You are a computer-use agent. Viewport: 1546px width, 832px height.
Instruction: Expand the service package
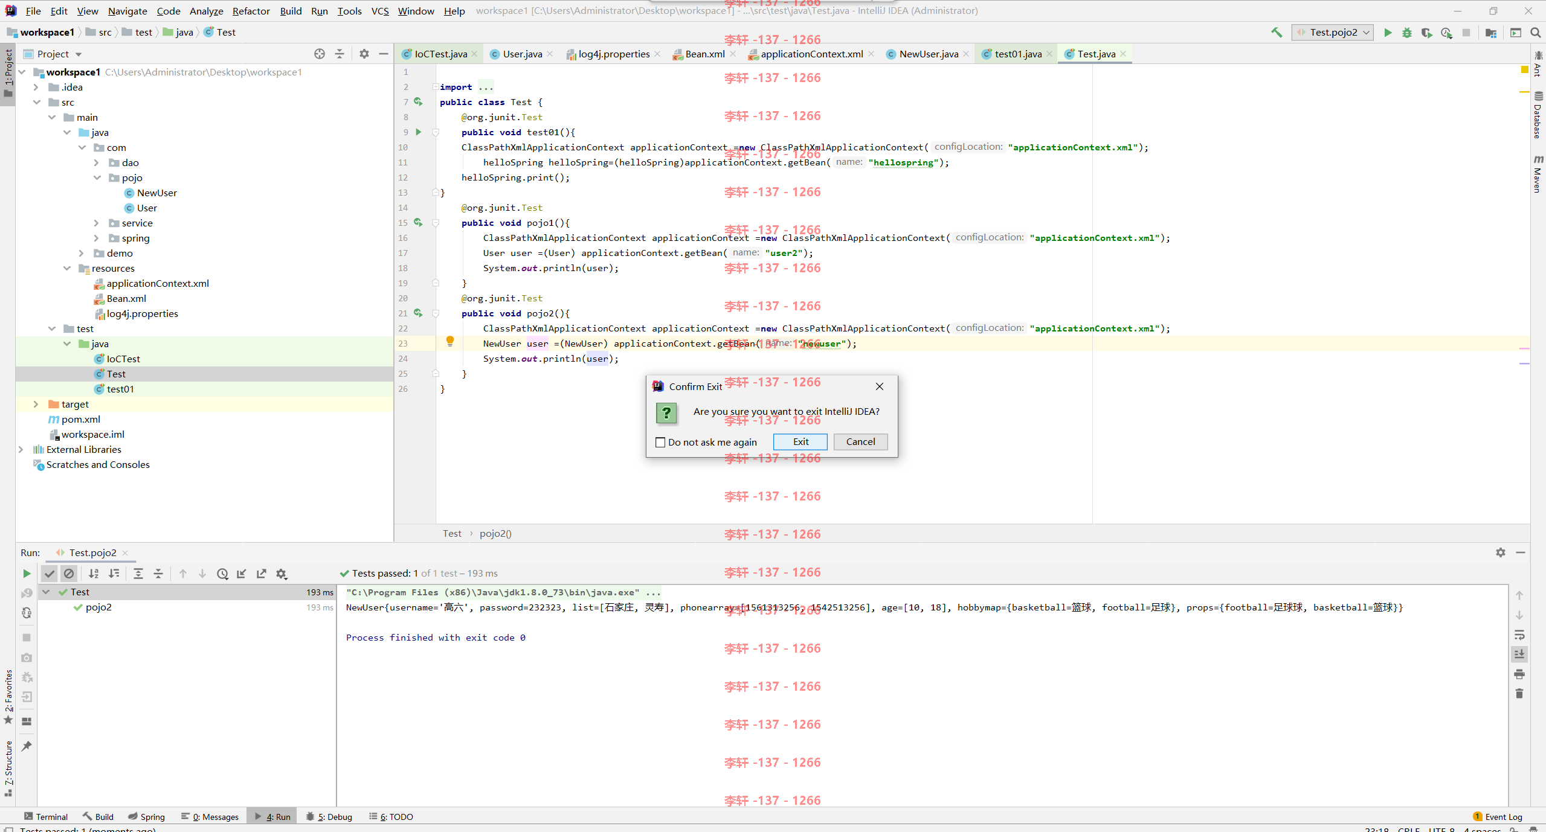[x=97, y=223]
